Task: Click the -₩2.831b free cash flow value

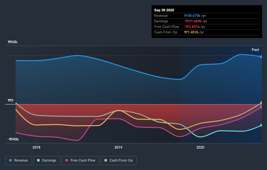Action: coord(192,27)
